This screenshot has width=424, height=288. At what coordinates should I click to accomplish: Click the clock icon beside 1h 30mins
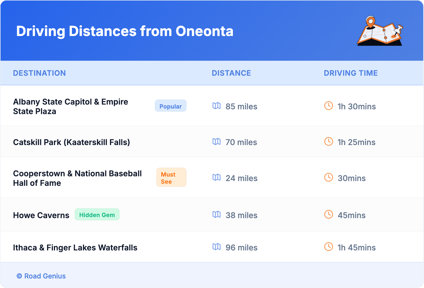click(329, 106)
